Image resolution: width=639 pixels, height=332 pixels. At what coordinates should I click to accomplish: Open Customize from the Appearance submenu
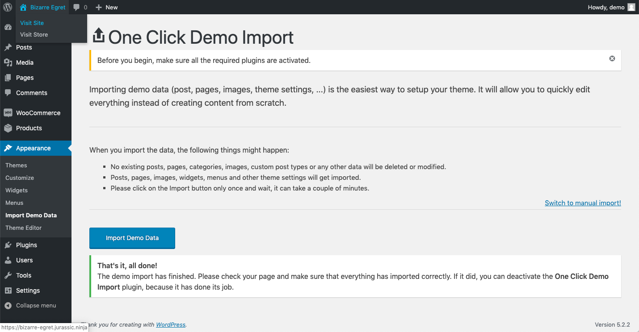19,178
